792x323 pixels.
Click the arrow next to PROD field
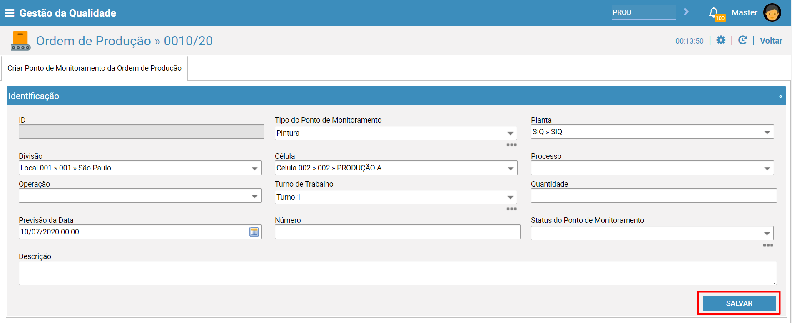686,12
